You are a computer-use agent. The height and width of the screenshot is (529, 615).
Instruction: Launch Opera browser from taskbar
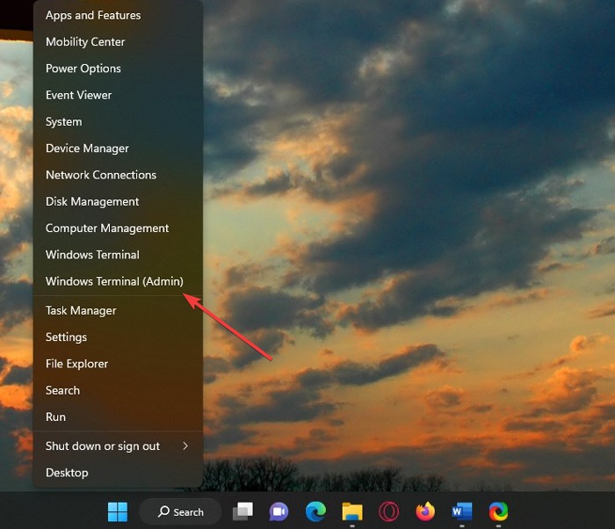click(388, 511)
